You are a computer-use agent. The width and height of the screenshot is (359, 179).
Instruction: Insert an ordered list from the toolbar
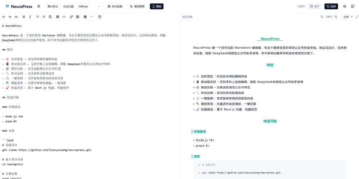click(x=44, y=17)
